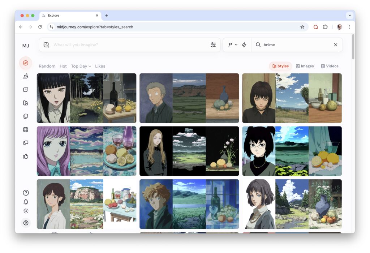370x253 pixels.
Task: Click the add image icon in prompt bar
Action: [46, 45]
